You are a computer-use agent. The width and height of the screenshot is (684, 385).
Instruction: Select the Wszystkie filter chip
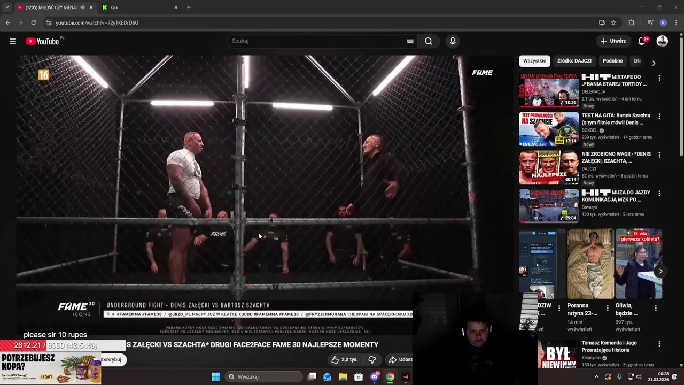pyautogui.click(x=534, y=61)
